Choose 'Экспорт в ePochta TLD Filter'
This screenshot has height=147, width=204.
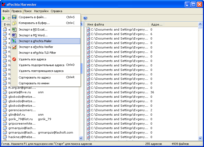(37, 53)
